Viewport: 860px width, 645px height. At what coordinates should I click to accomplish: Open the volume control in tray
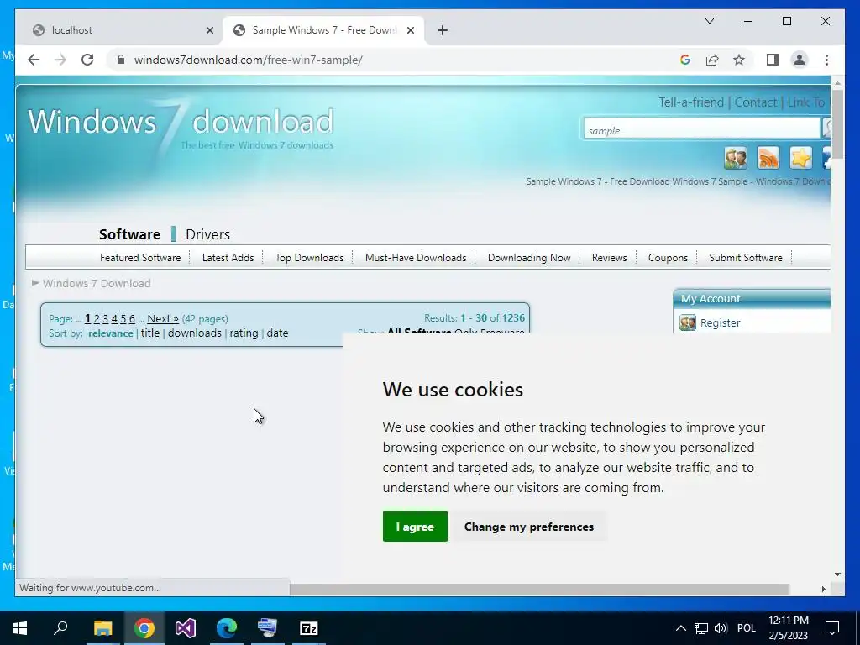pyautogui.click(x=721, y=628)
